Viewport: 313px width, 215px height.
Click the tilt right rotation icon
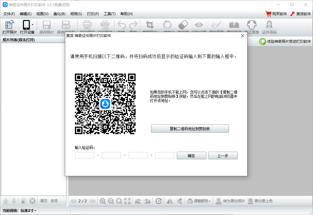[x=147, y=201]
